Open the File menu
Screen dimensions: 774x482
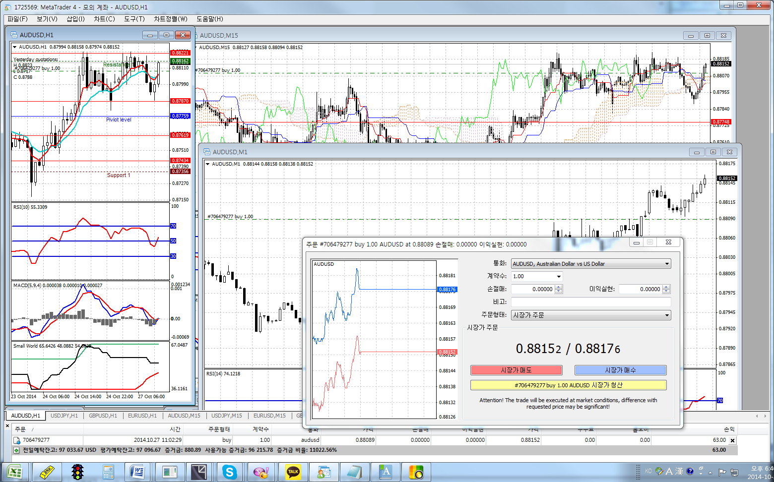pyautogui.click(x=17, y=19)
